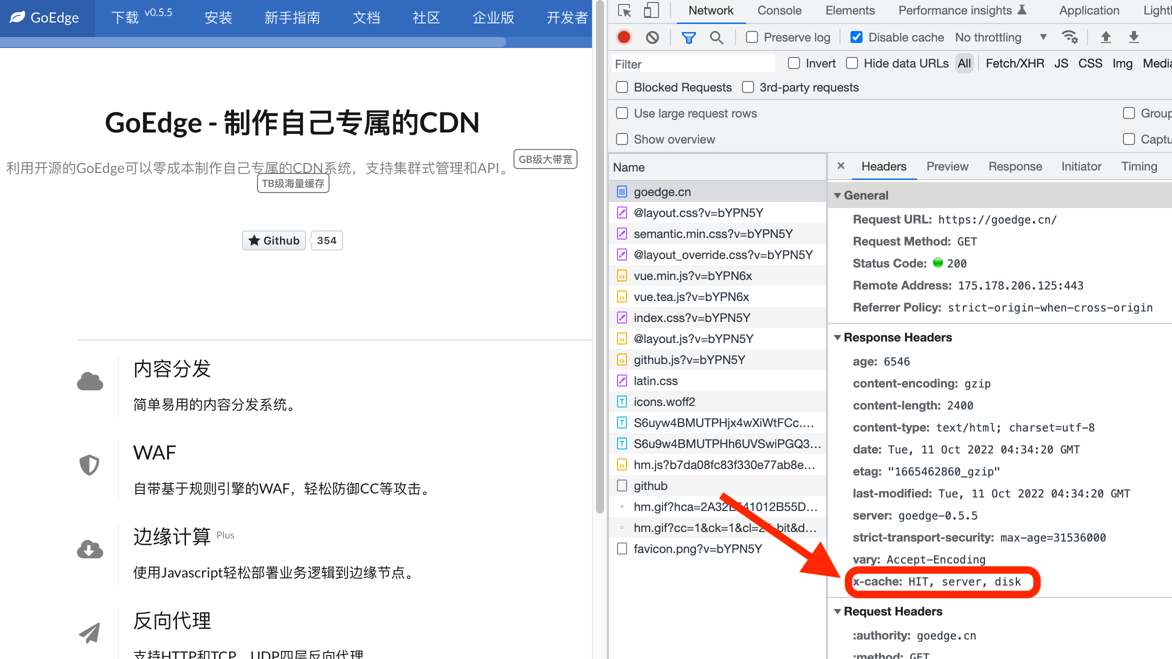This screenshot has width=1172, height=659.
Task: Close the request details pane
Action: (x=841, y=166)
